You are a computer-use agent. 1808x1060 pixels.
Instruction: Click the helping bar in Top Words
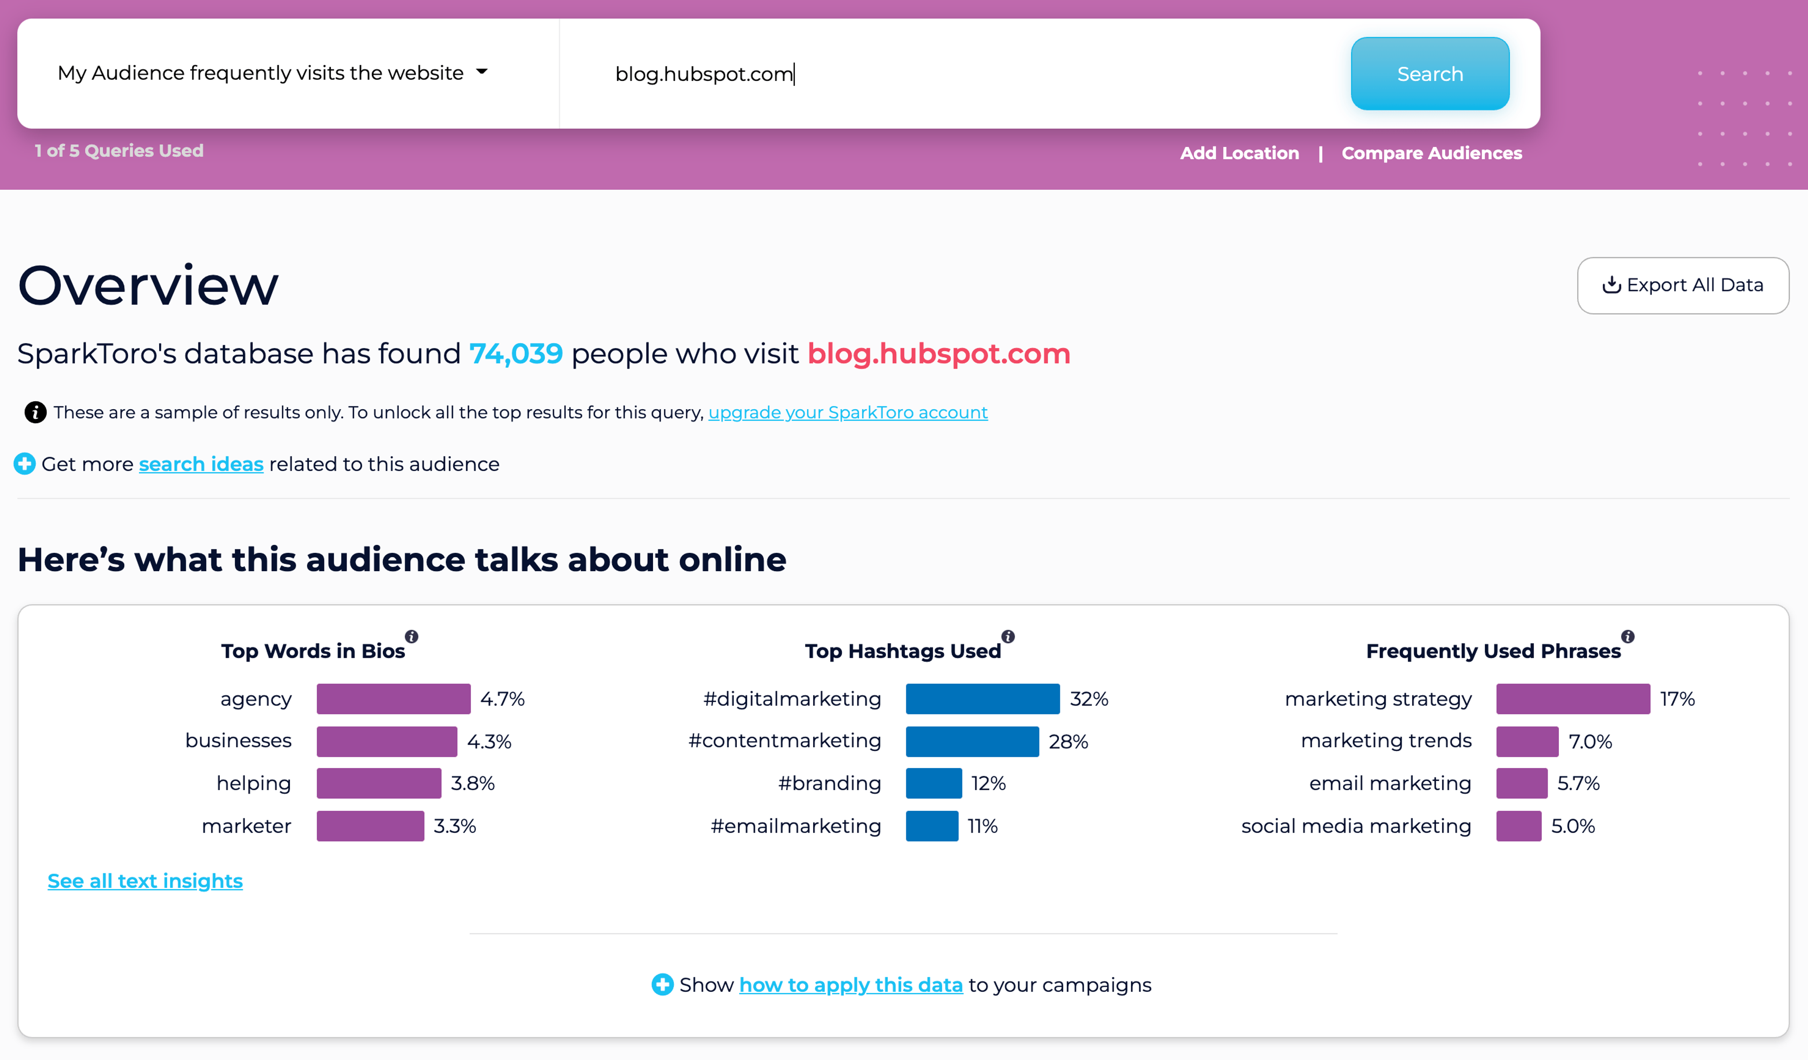pyautogui.click(x=379, y=783)
